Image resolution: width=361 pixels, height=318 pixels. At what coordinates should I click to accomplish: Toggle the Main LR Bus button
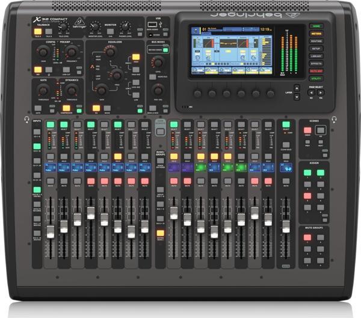(152, 108)
